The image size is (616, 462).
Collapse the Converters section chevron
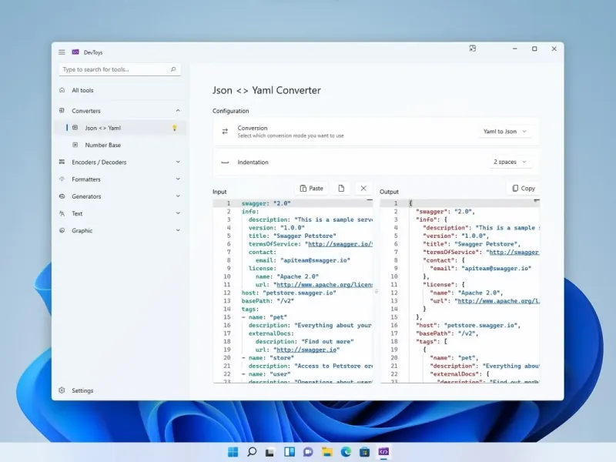[x=178, y=111]
